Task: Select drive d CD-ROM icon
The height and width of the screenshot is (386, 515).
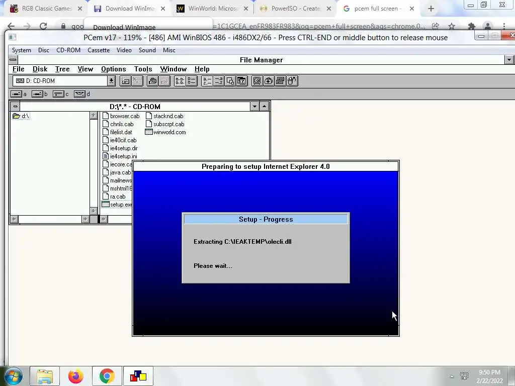Action: coord(79,94)
